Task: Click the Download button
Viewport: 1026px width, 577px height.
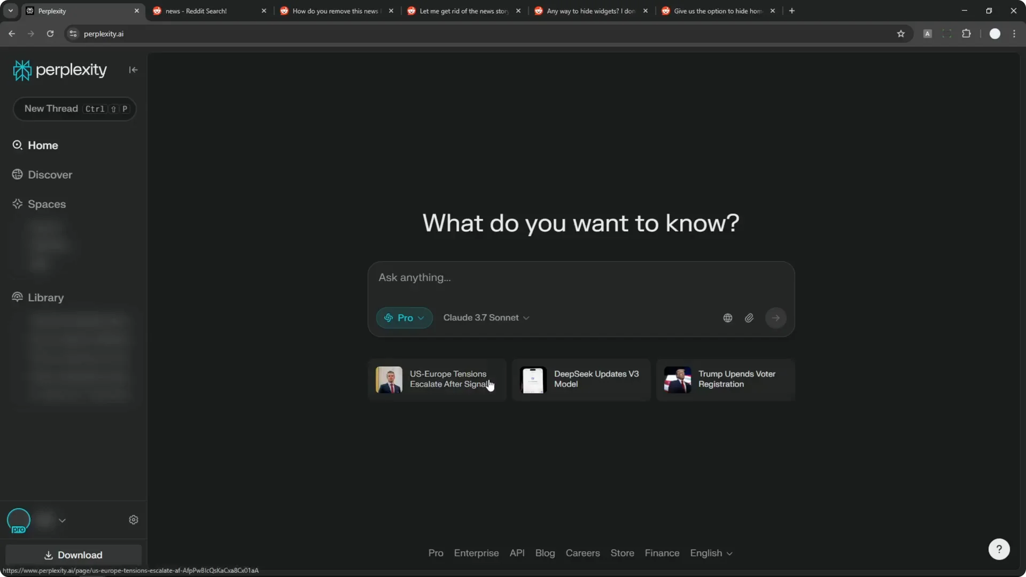Action: point(74,555)
